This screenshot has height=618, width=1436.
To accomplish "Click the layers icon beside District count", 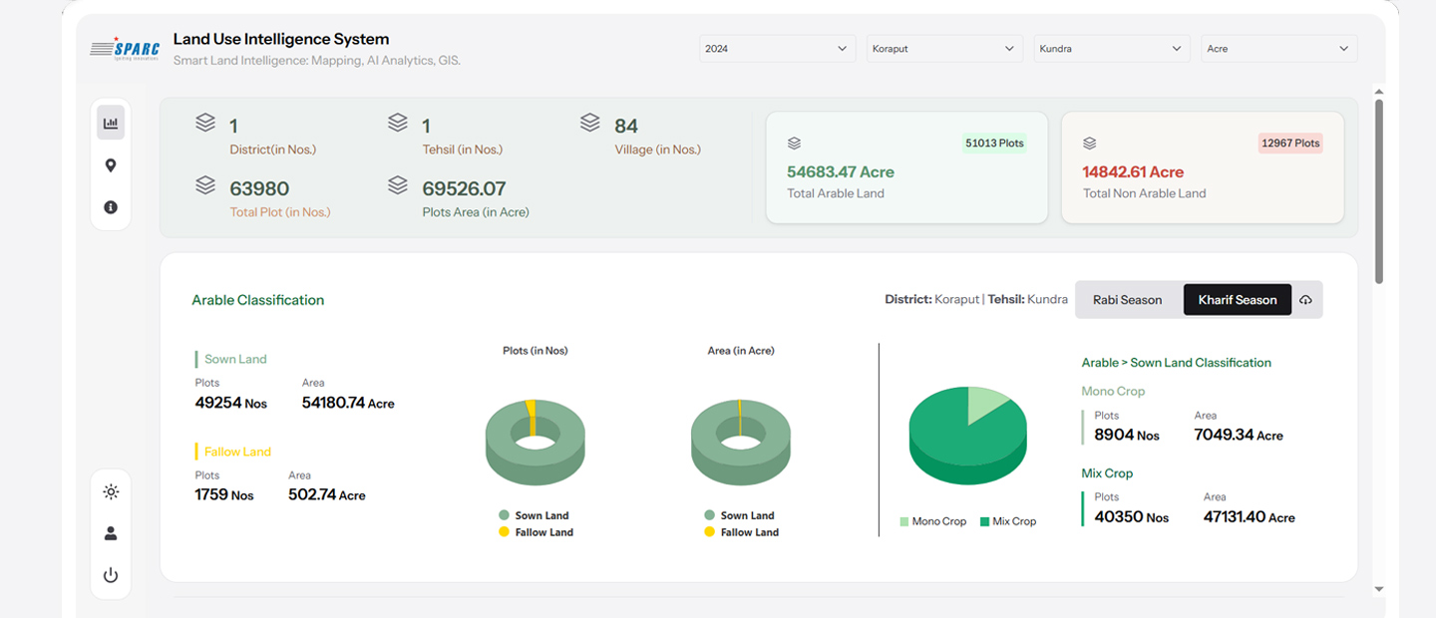I will (x=205, y=122).
